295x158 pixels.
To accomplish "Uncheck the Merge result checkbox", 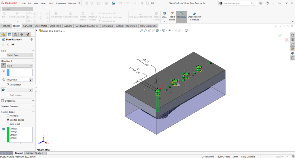I will (8, 85).
